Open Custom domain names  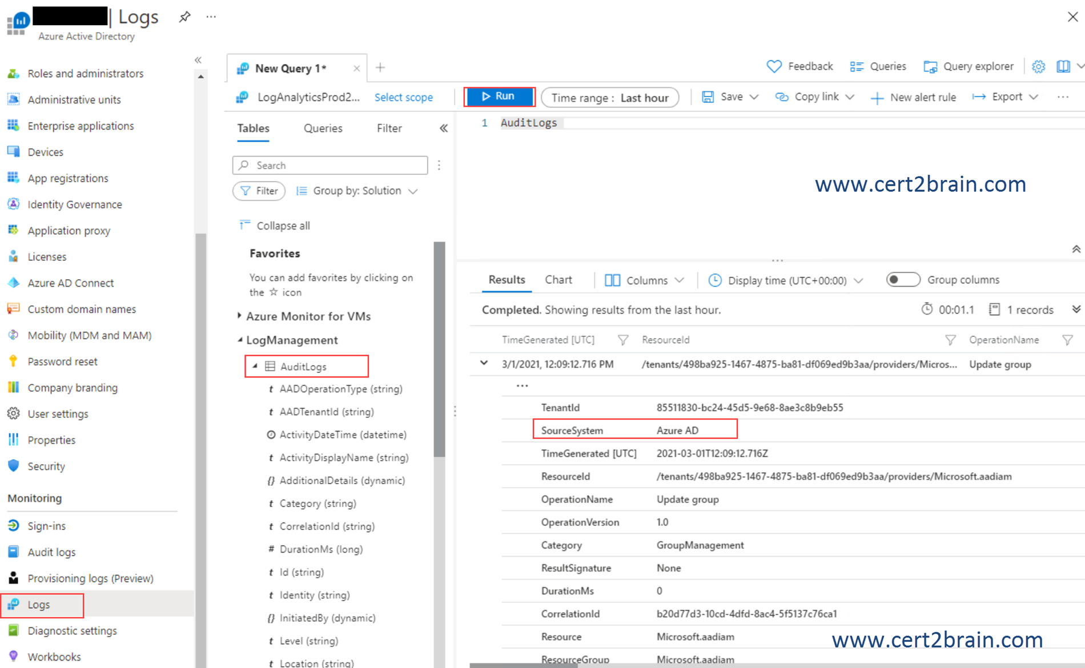82,309
